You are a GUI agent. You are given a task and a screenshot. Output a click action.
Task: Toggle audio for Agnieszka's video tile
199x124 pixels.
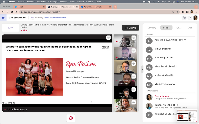tap(133, 37)
